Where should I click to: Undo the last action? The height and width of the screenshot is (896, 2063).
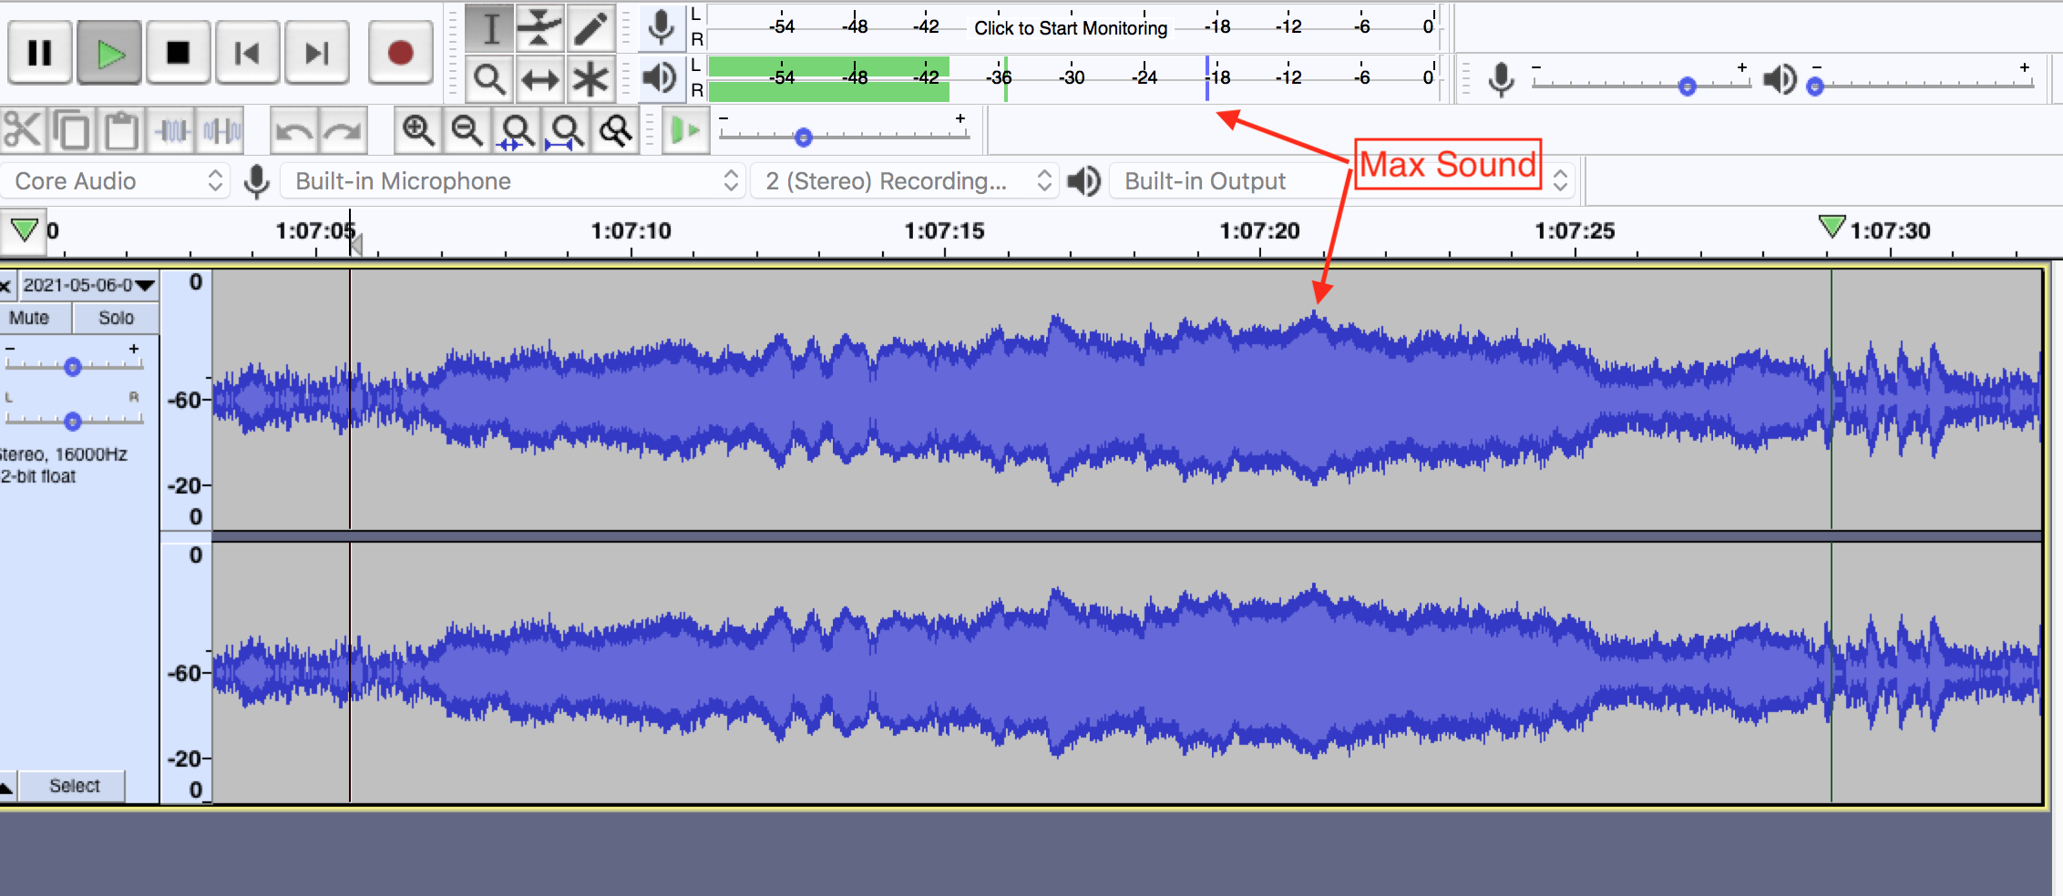293,130
